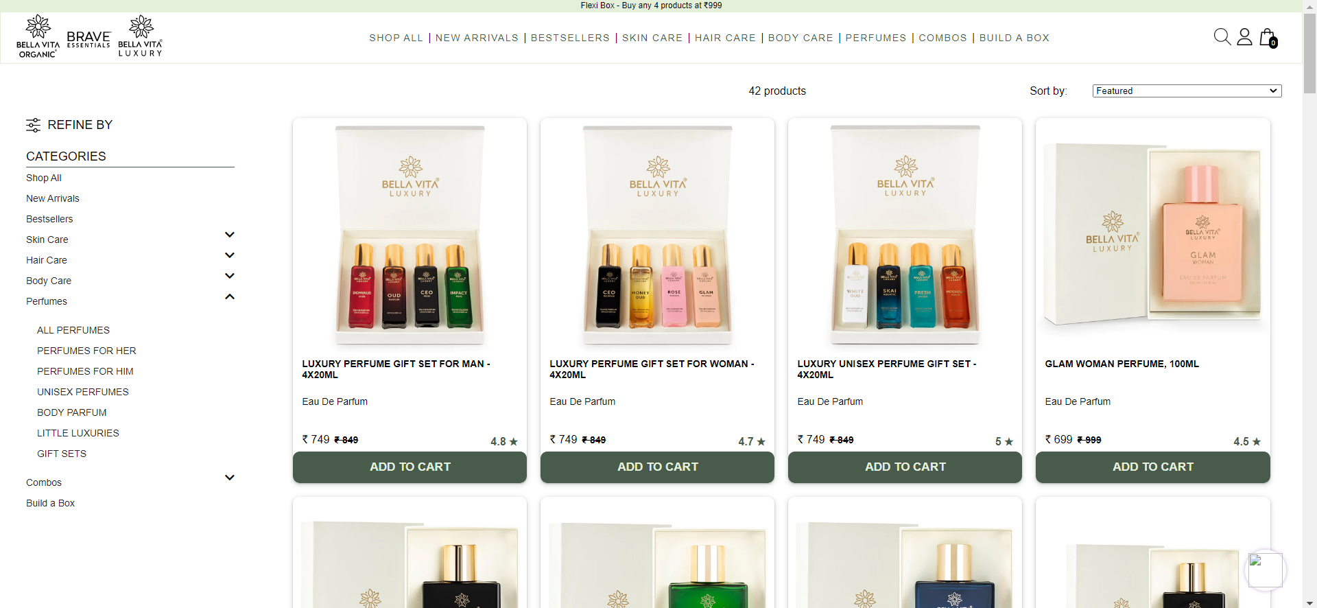Image resolution: width=1317 pixels, height=608 pixels.
Task: Select GIFT SETS in sidebar categories
Action: [x=62, y=454]
